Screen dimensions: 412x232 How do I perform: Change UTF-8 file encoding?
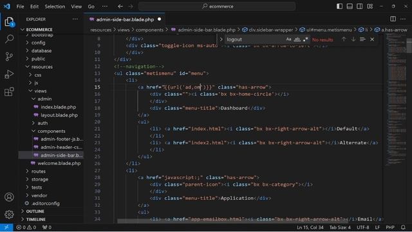pyautogui.click(x=362, y=227)
